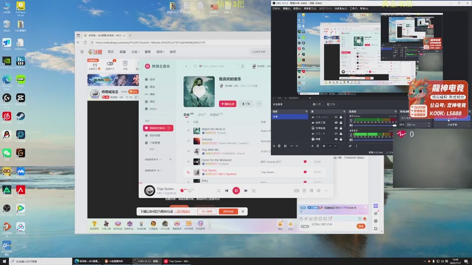Toggle the switch in Douyu stream header
Screen dimensions: 472x265
110,64
